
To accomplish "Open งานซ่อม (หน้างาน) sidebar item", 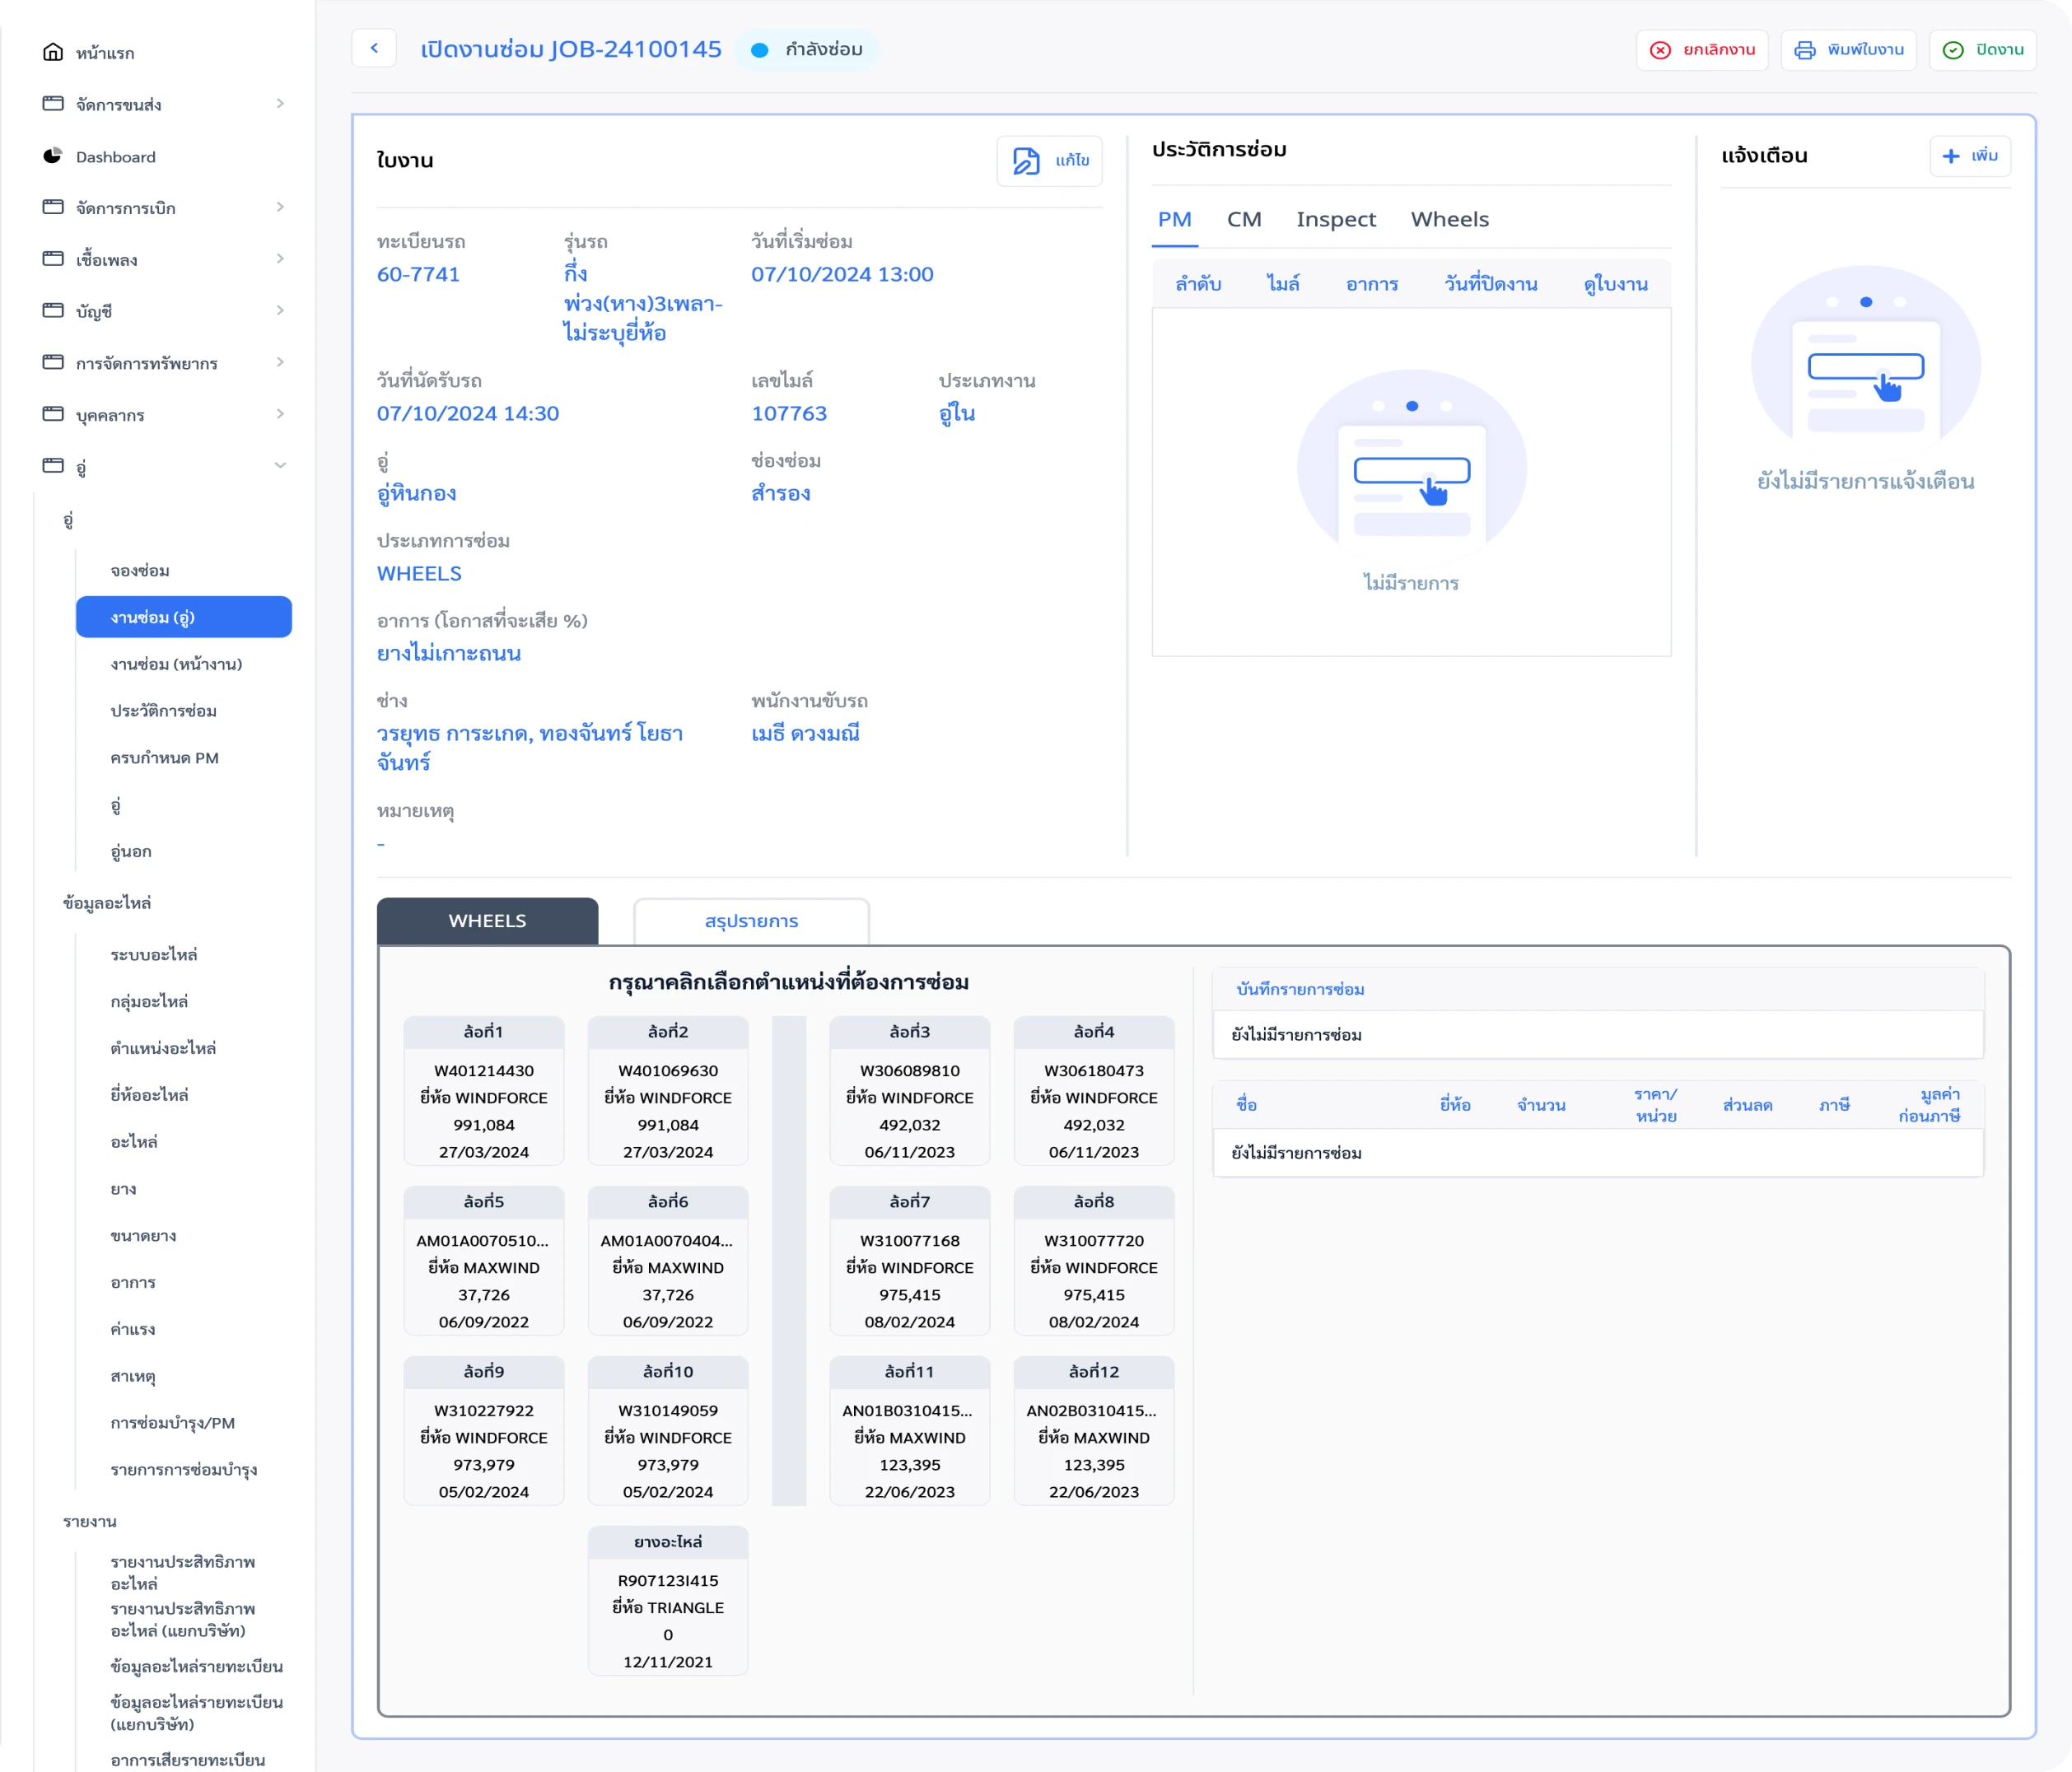I will [x=176, y=664].
